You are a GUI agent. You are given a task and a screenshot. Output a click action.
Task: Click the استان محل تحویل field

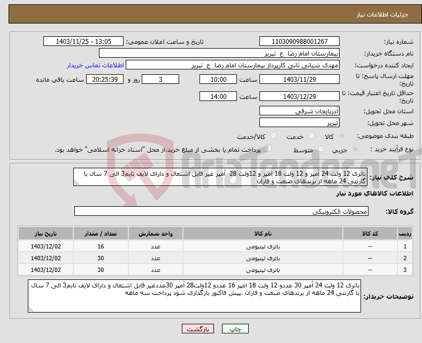[299, 111]
